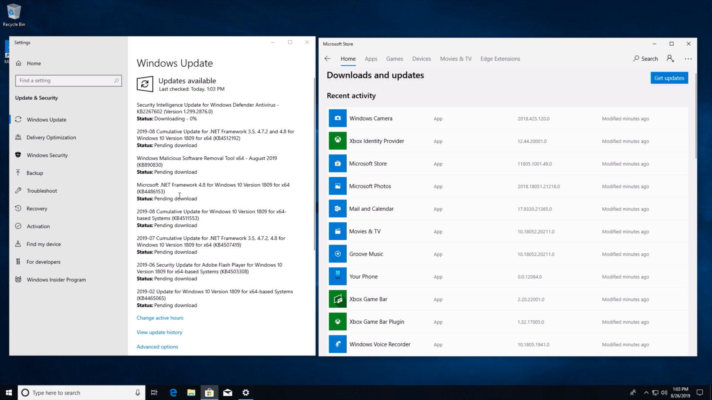Click the Your Phone app icon

coord(337,277)
